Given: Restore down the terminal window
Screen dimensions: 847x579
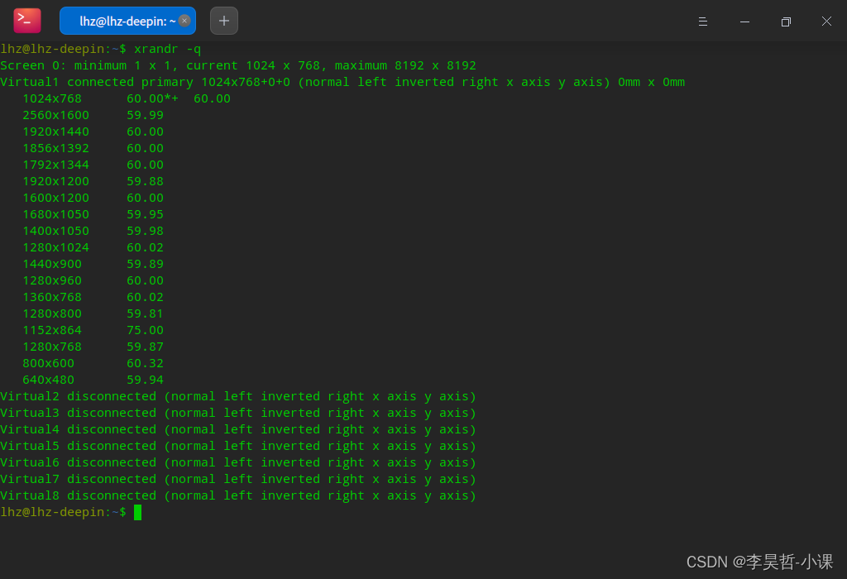Looking at the screenshot, I should click(786, 22).
